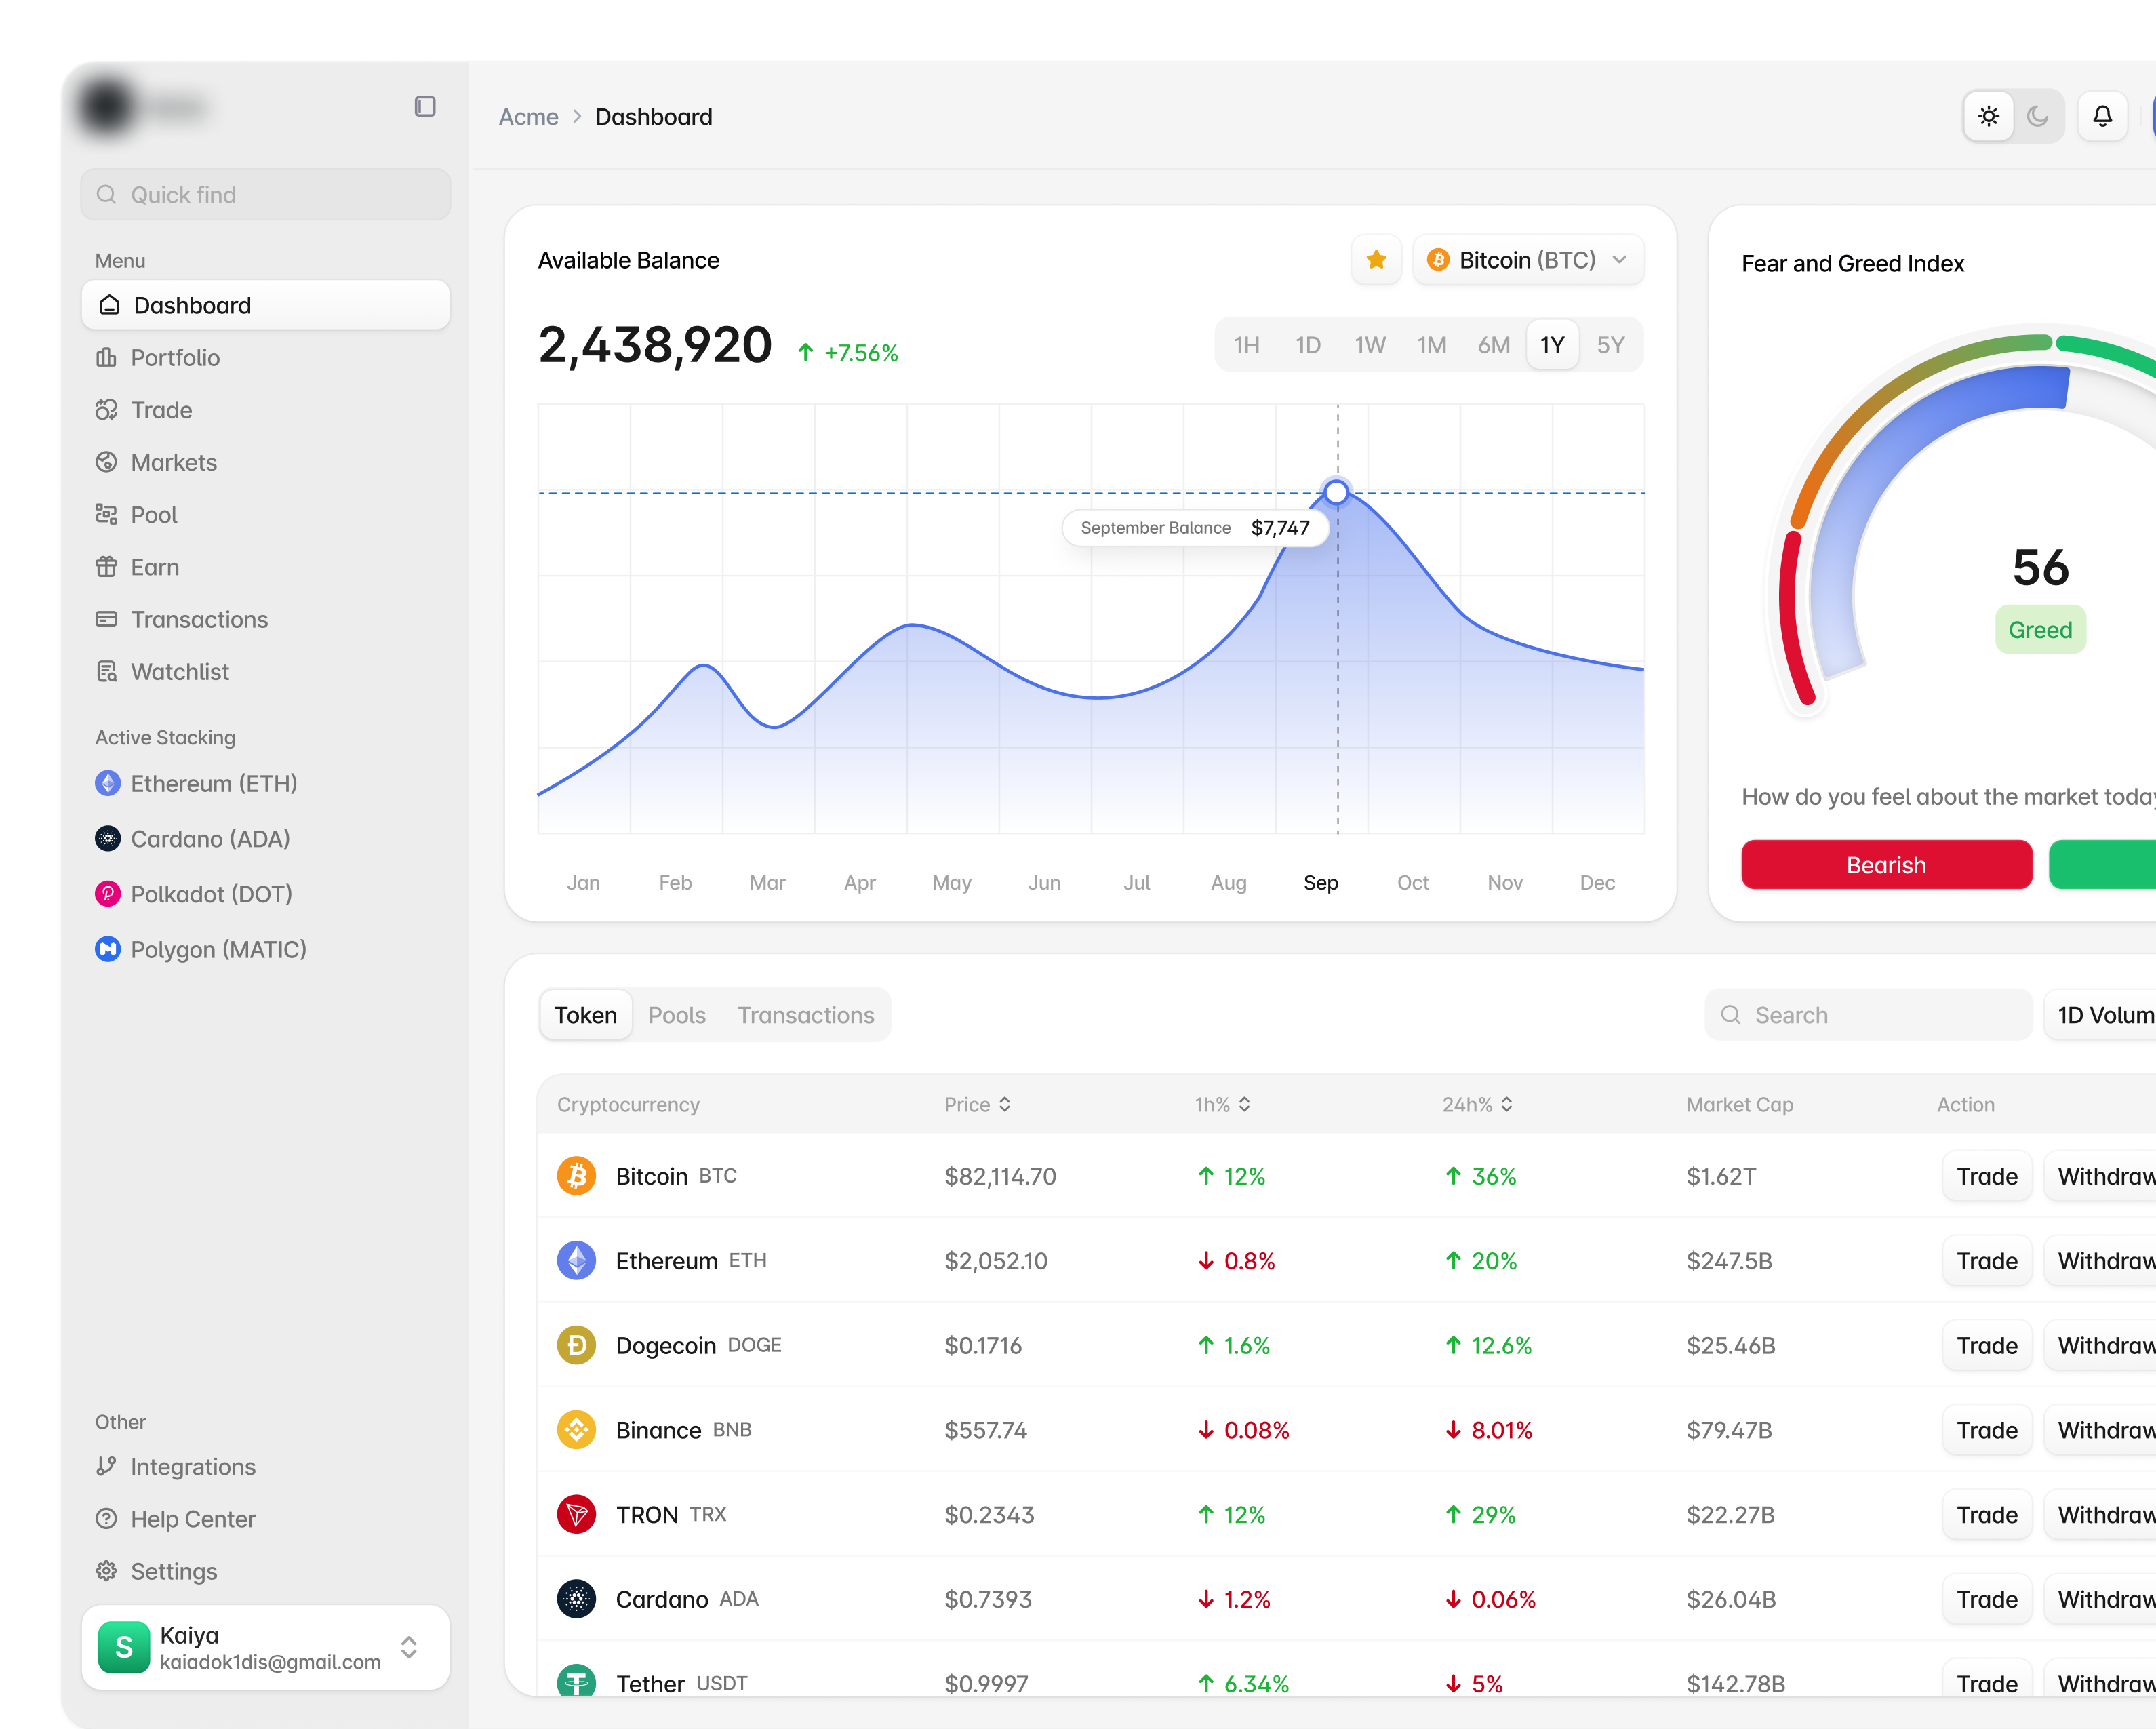Open the Bitcoin (BTC) currency dropdown
The image size is (2156, 1729).
[x=1527, y=260]
